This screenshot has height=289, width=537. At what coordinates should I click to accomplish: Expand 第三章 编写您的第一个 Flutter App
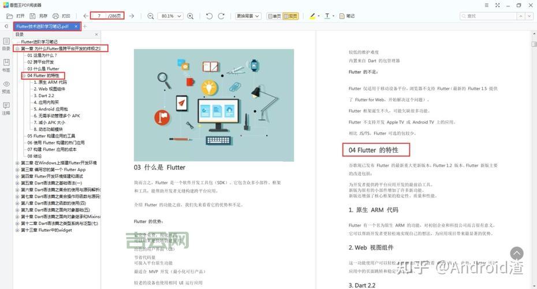point(17,170)
